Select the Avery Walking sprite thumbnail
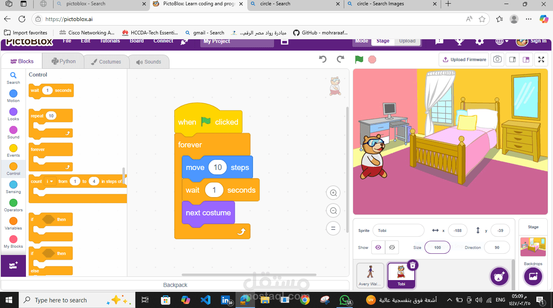553x308 pixels. 370,276
